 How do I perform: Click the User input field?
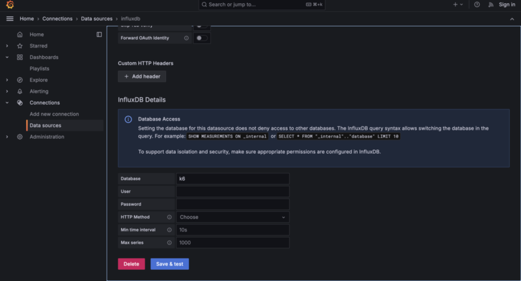[x=232, y=192]
